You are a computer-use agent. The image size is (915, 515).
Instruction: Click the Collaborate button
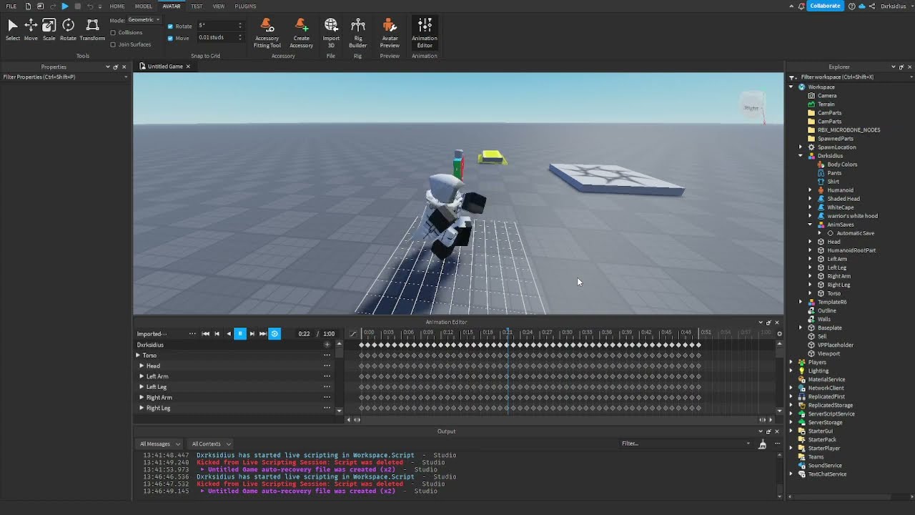coord(825,6)
